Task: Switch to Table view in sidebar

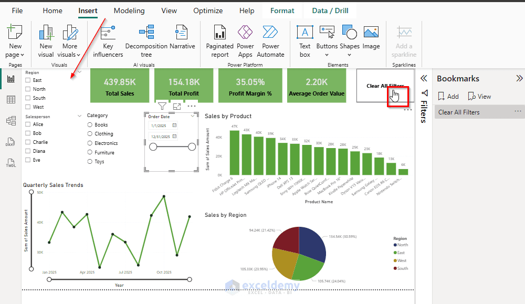Action: pos(10,99)
